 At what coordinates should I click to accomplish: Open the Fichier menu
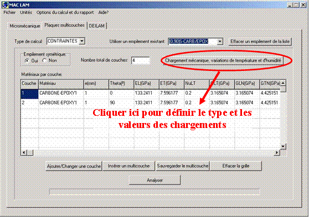point(9,12)
